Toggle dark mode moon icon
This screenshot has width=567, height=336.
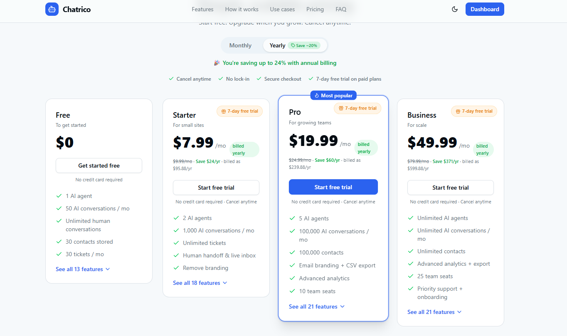455,9
